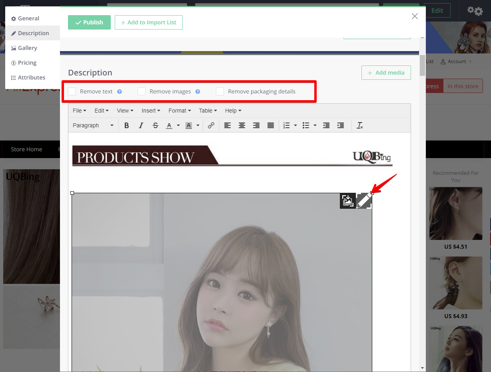
Task: Open the Help menu
Action: (233, 111)
